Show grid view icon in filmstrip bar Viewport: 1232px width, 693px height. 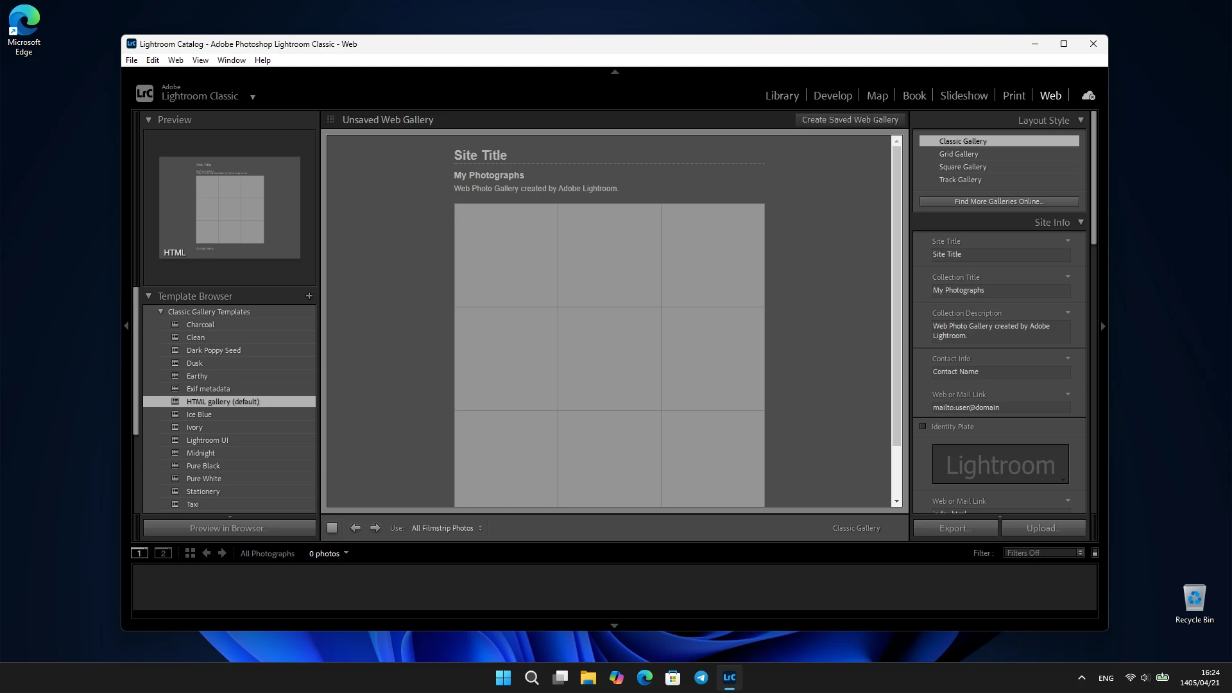point(190,552)
